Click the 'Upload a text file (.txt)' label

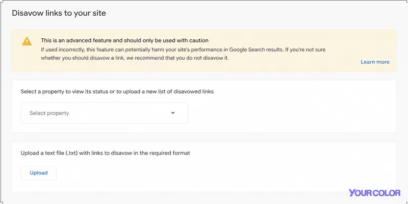[x=106, y=153]
